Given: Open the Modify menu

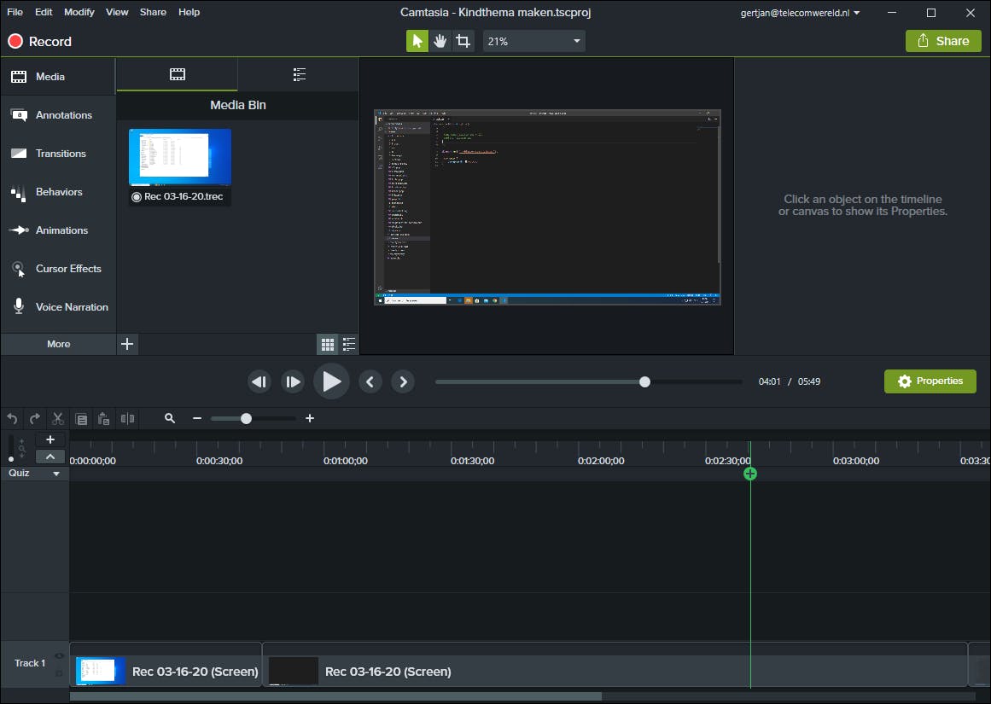Looking at the screenshot, I should pyautogui.click(x=79, y=12).
